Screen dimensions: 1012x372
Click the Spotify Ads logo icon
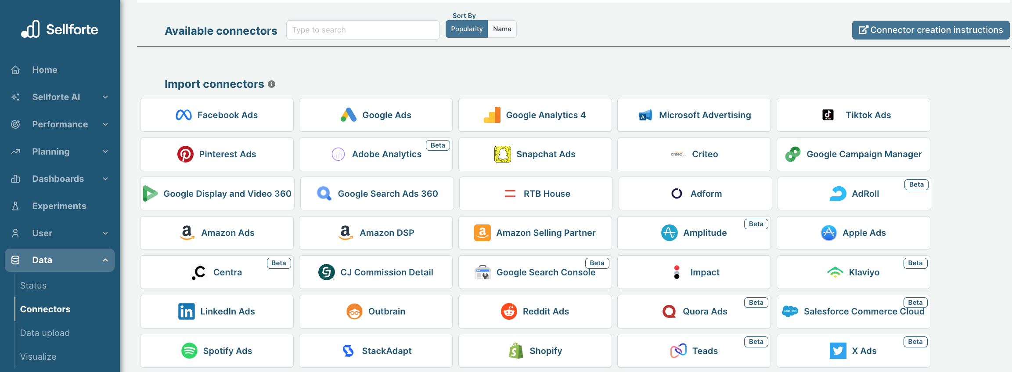coord(189,351)
